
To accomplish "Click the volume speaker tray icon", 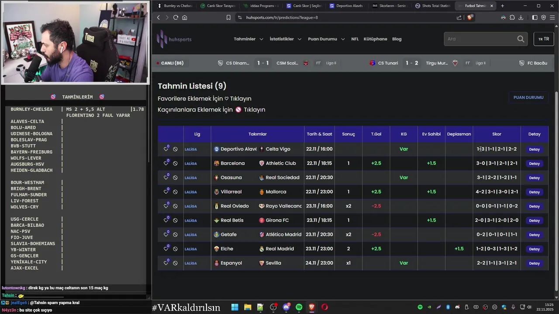I will (x=529, y=307).
